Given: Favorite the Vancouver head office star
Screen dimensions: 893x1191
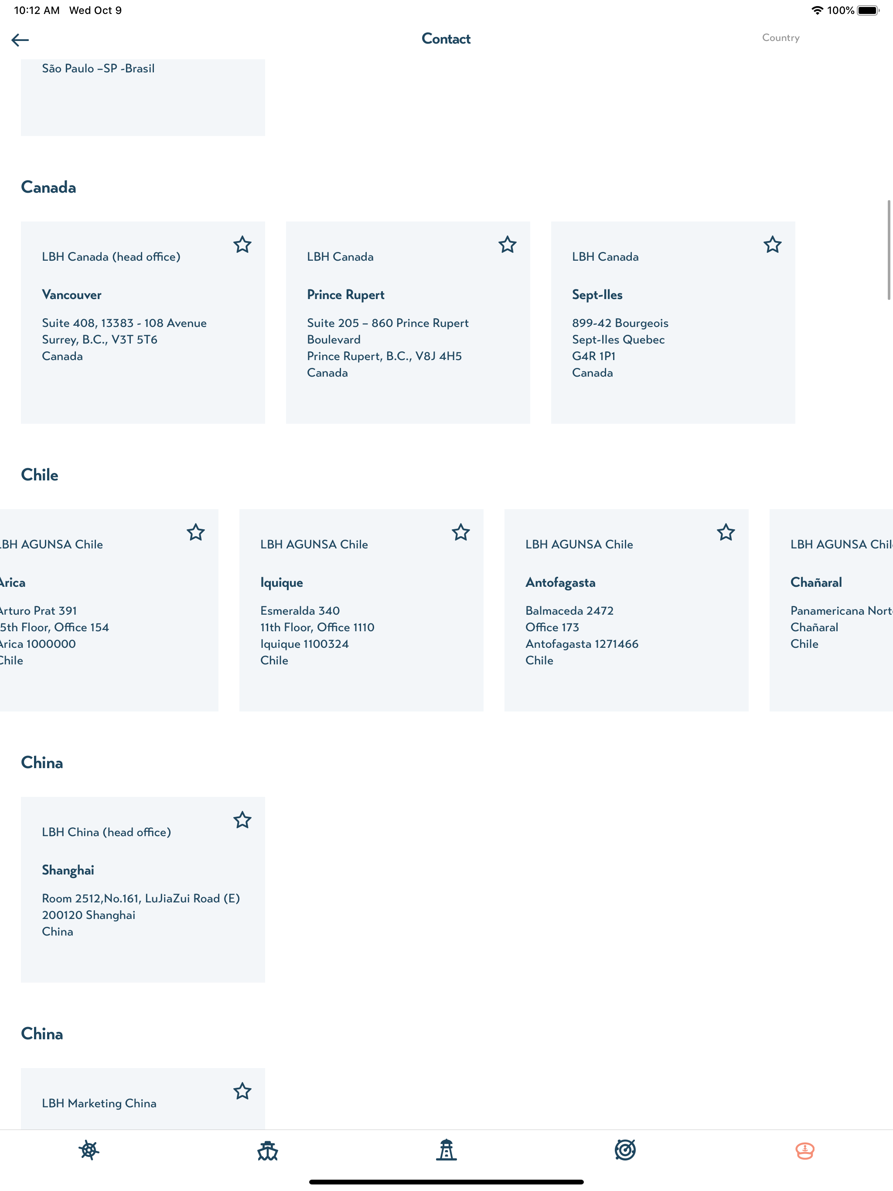Looking at the screenshot, I should [242, 245].
